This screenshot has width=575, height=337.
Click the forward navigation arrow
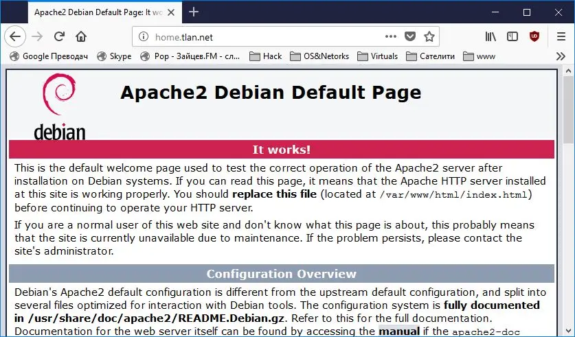click(x=37, y=36)
